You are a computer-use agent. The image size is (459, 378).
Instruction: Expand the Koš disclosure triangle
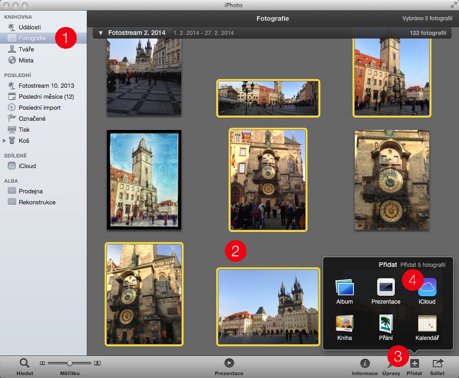pos(5,141)
